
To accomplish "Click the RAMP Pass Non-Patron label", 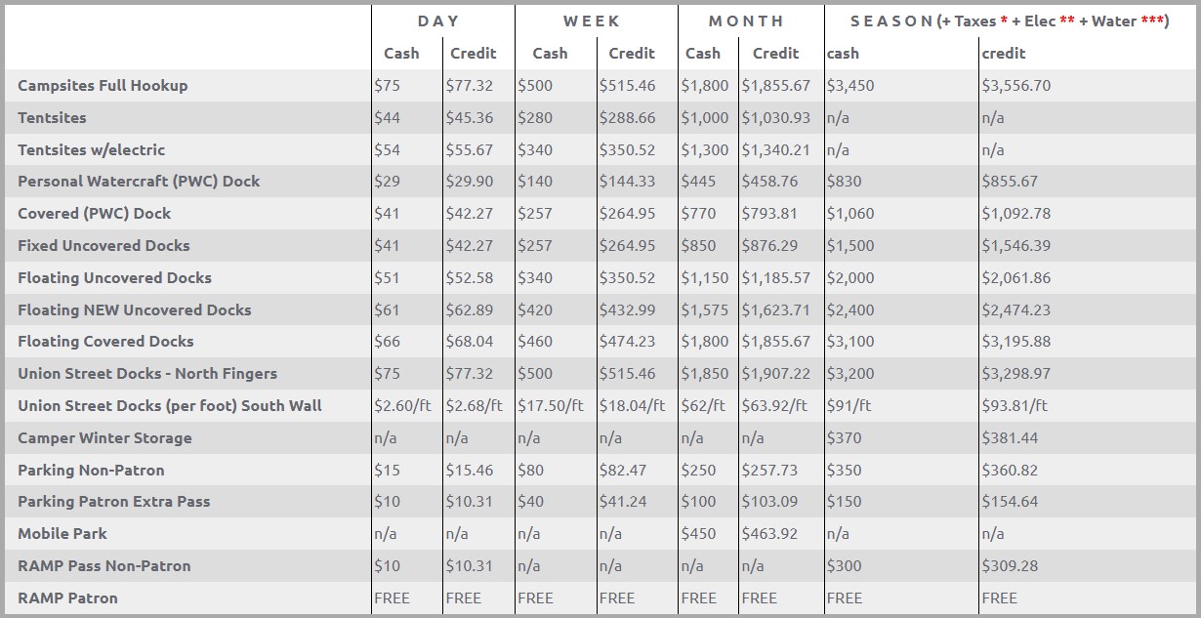I will coord(104,565).
